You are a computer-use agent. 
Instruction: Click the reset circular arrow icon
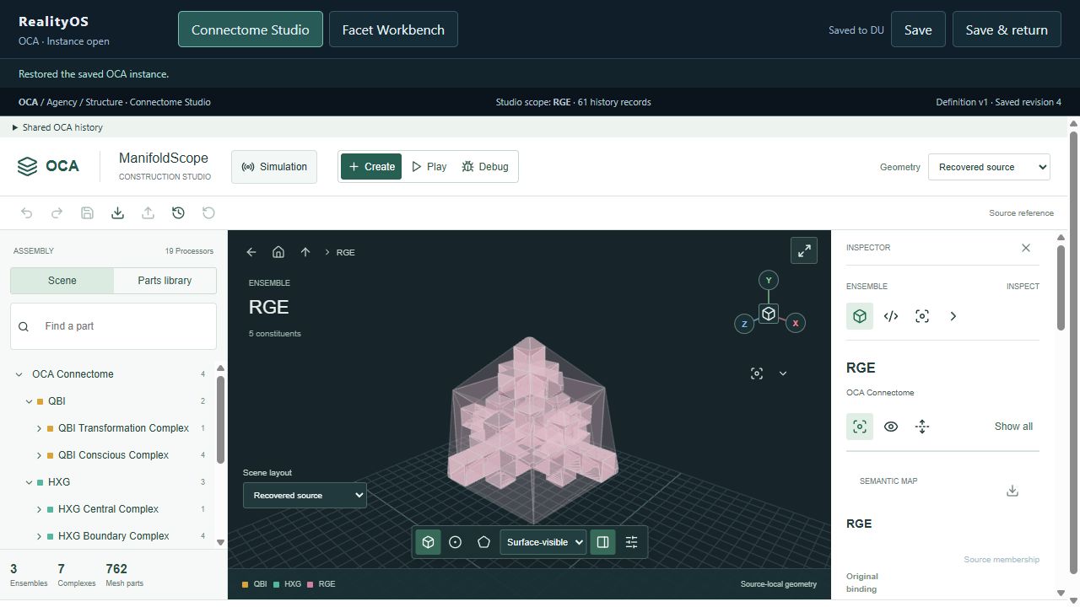208,213
